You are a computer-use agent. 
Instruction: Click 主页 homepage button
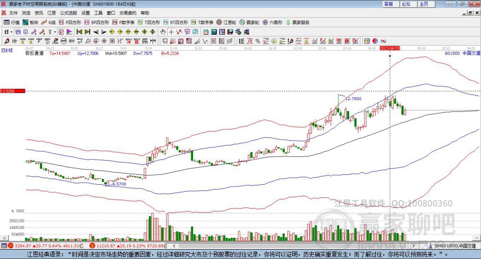coord(426,4)
